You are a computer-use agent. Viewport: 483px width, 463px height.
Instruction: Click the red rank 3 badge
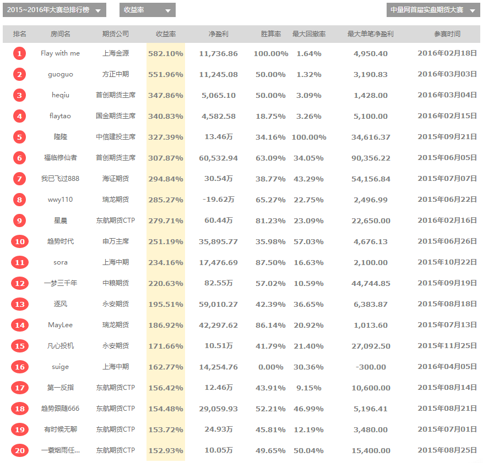click(19, 95)
